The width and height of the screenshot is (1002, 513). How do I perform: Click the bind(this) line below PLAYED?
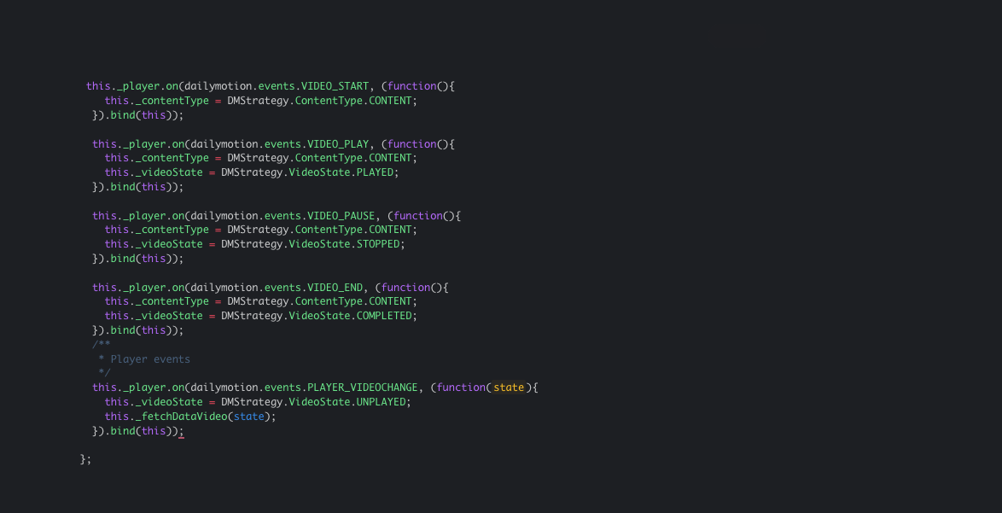tap(138, 187)
